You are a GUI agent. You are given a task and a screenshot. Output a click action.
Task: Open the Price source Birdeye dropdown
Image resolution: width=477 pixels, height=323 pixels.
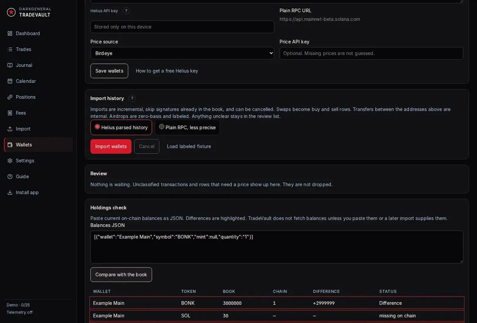(x=182, y=53)
